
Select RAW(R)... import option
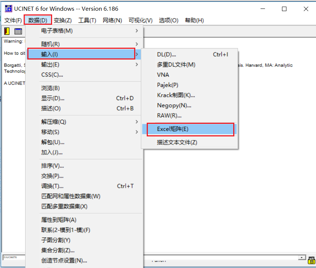190,115
